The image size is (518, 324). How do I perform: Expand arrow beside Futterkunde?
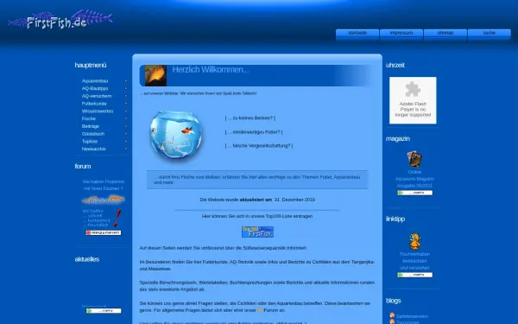[126, 104]
